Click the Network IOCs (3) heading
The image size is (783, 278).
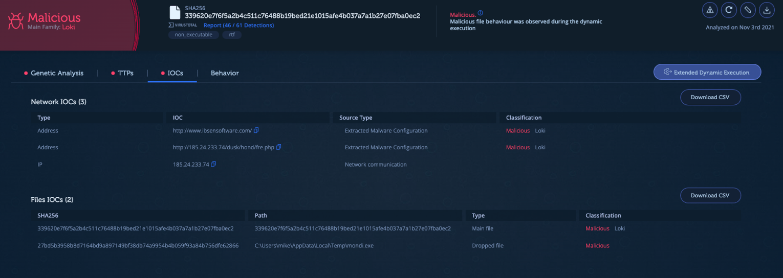point(58,102)
